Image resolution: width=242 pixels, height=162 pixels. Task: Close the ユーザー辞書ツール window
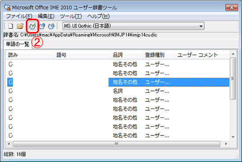231,8
